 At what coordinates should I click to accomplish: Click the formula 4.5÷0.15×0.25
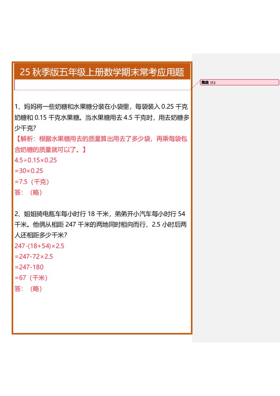coord(36,160)
